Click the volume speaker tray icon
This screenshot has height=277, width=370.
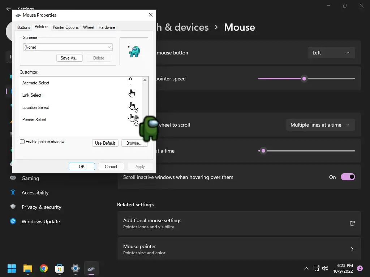click(325, 268)
